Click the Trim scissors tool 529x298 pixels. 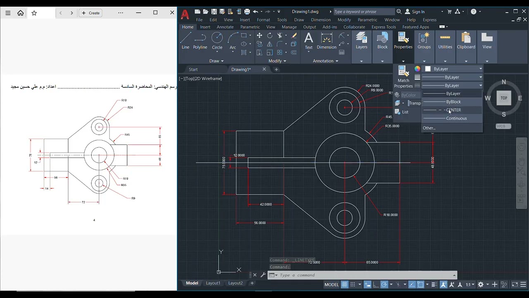(x=280, y=36)
